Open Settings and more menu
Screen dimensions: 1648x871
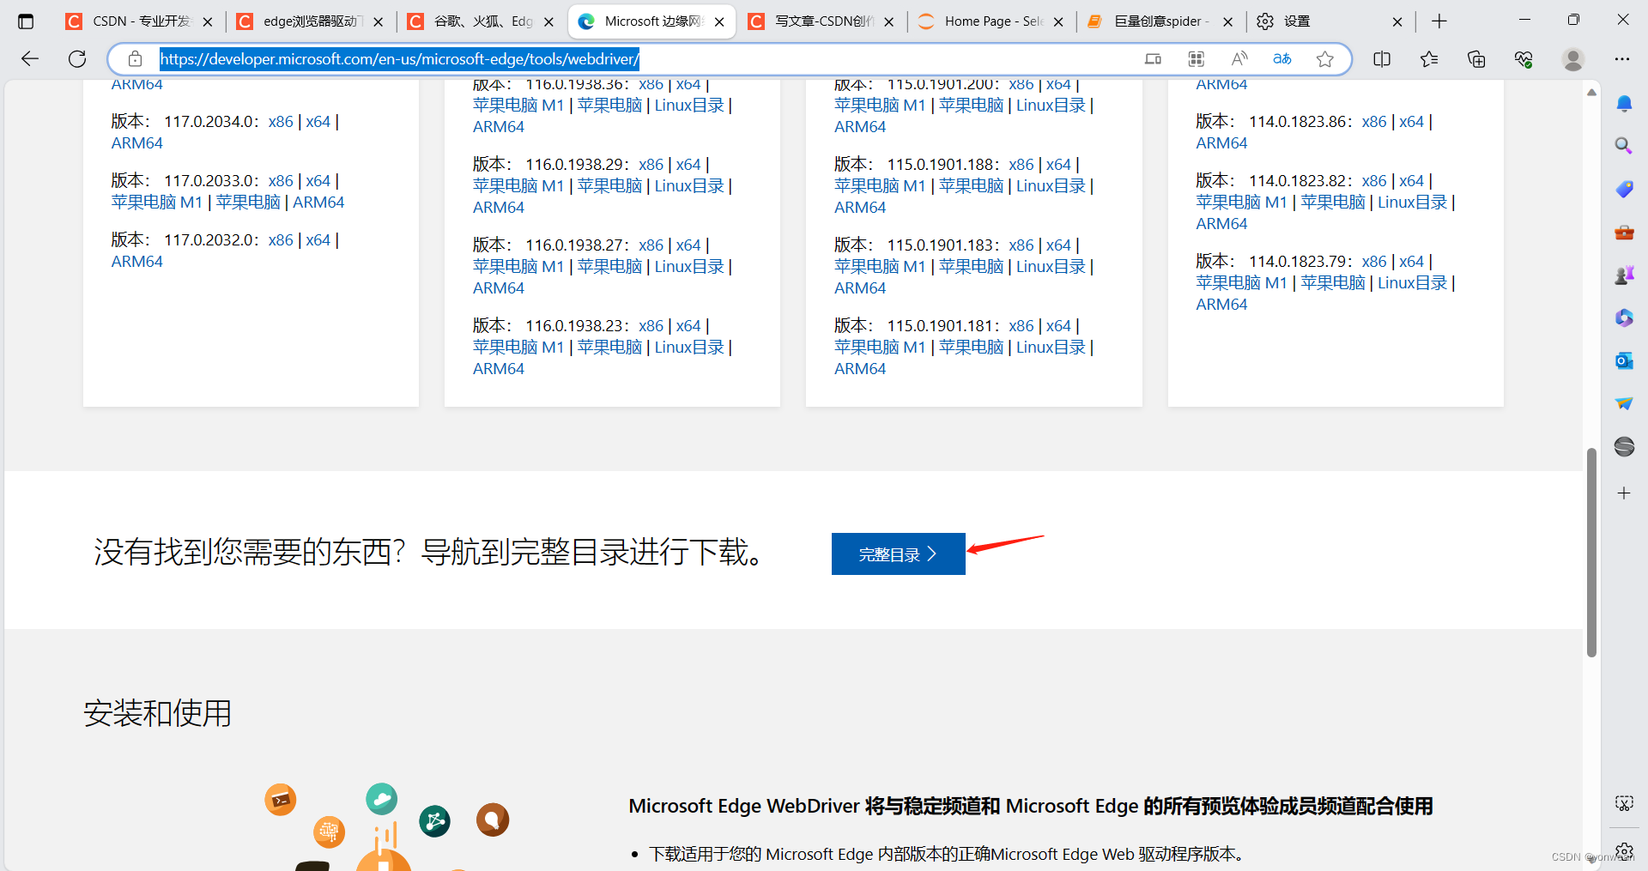pos(1621,58)
